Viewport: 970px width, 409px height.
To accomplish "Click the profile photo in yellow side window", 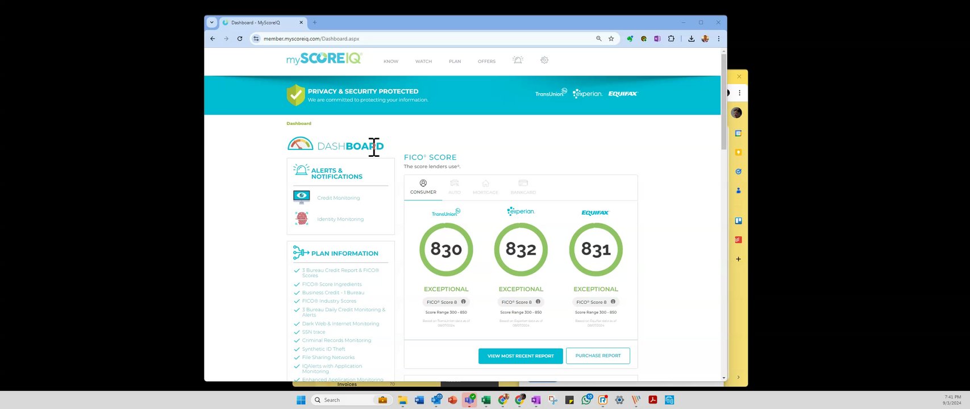I will pyautogui.click(x=736, y=112).
